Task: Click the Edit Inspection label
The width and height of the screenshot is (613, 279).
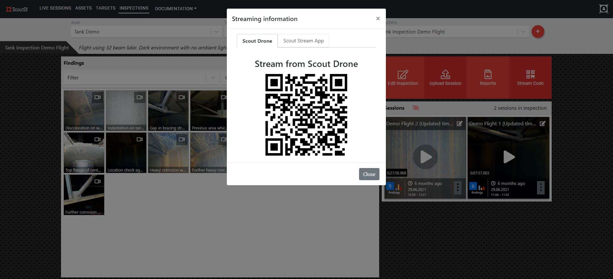Action: click(402, 83)
